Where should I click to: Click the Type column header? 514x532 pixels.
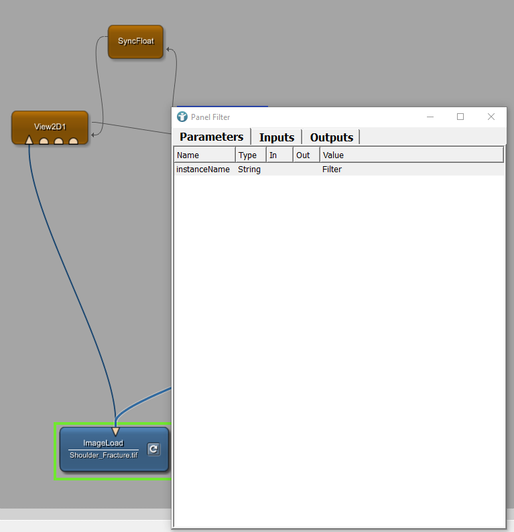[251, 155]
